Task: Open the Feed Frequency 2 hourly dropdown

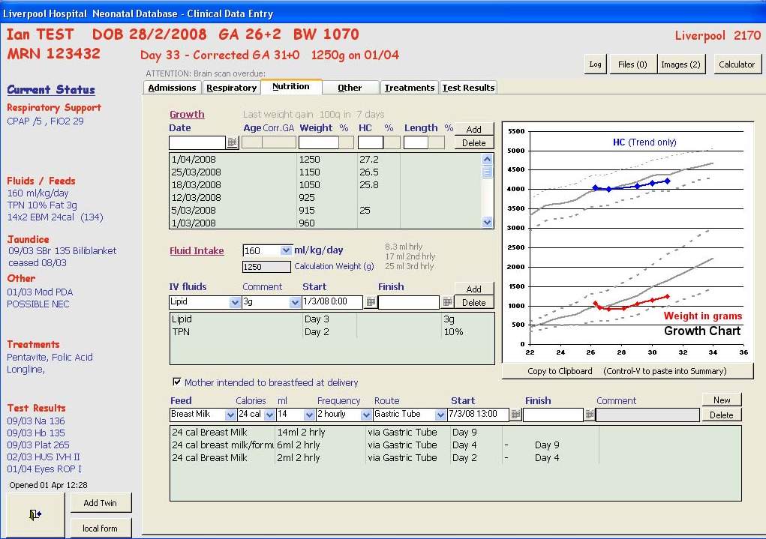Action: [366, 415]
